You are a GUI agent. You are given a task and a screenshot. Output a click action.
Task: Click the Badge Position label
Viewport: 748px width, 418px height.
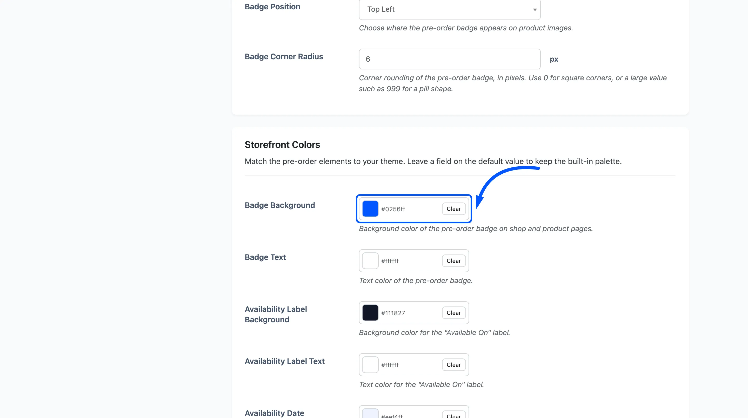(272, 7)
